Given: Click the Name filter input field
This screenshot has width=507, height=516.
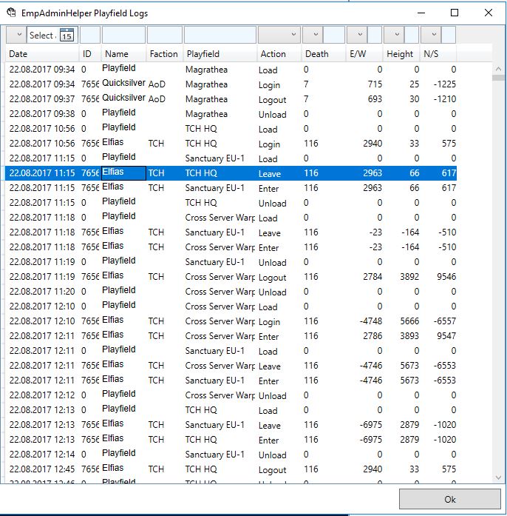Looking at the screenshot, I should pyautogui.click(x=123, y=35).
